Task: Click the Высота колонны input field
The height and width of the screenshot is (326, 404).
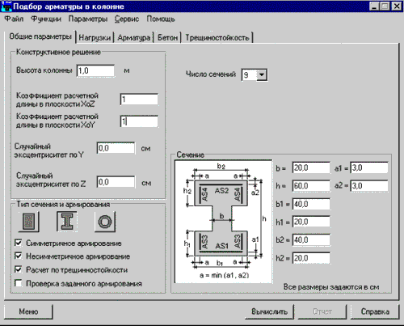Action: [95, 70]
